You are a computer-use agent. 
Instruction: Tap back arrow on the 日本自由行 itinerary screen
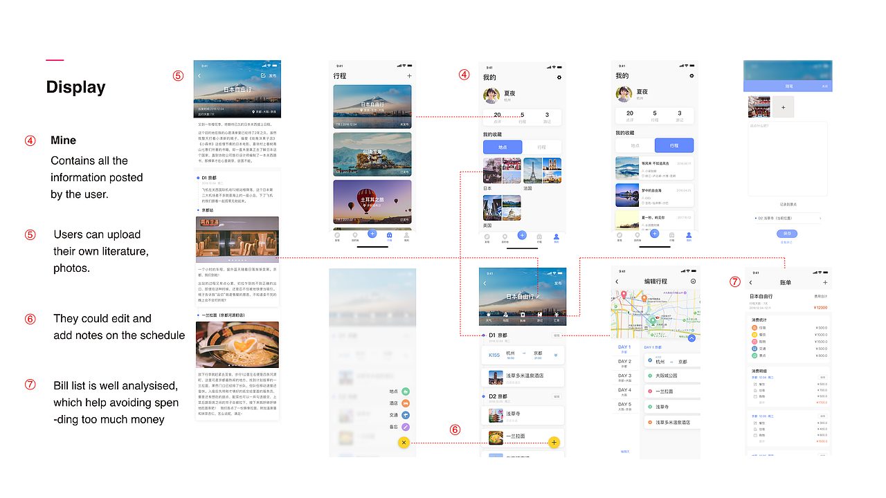tap(485, 284)
